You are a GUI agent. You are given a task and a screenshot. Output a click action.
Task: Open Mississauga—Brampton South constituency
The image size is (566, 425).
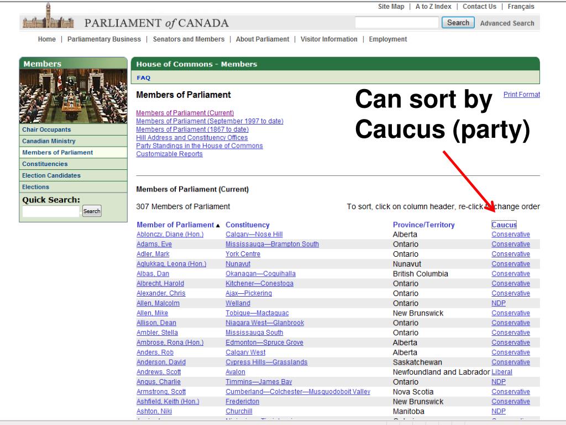(x=272, y=244)
